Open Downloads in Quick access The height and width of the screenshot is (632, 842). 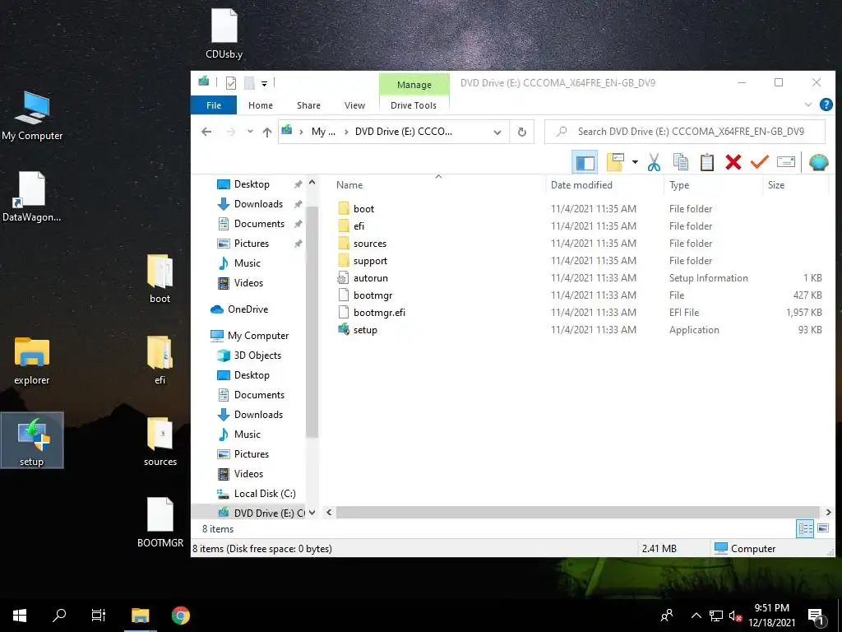click(258, 204)
